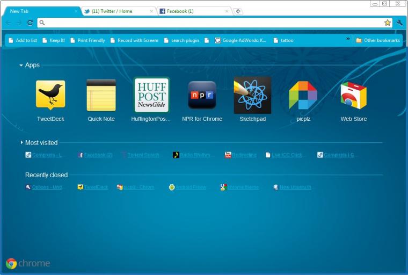
Task: Open the Other bookmarks folder
Action: pos(378,40)
